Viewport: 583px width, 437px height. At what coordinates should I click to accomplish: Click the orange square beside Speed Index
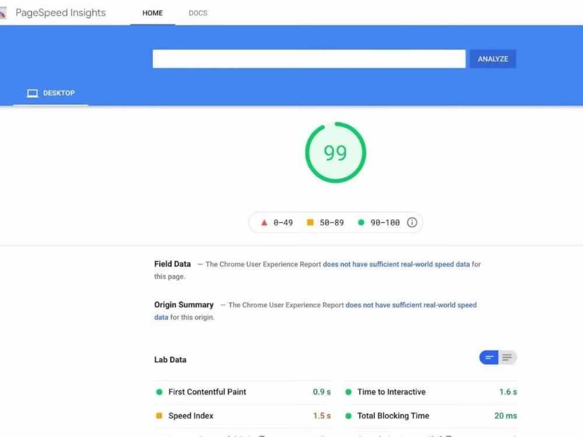coord(160,415)
